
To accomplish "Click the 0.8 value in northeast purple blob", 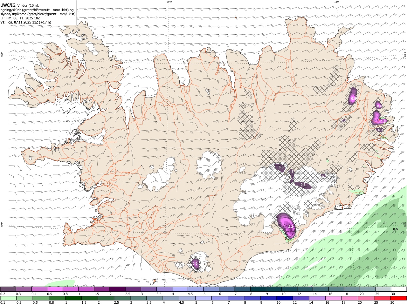I will tap(353, 99).
